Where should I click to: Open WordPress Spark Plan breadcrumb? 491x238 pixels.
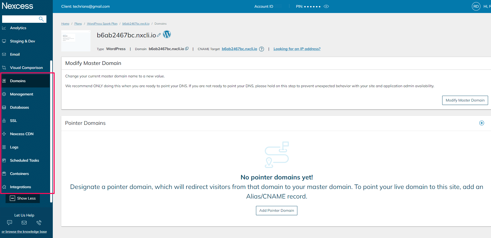[x=102, y=24]
